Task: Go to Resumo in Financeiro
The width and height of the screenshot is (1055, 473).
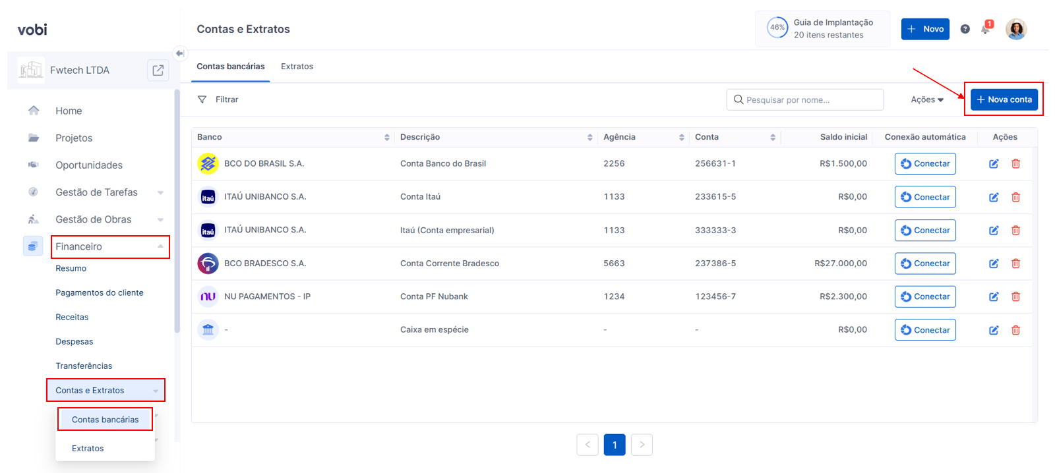Action: pyautogui.click(x=71, y=268)
